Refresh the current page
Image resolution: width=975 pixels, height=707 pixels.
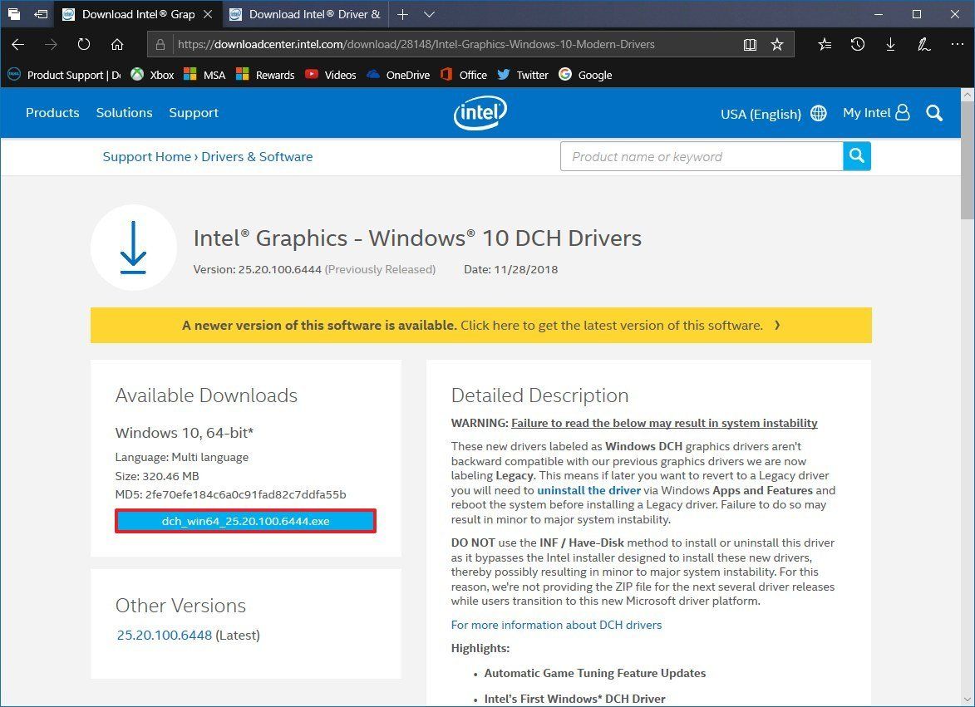83,46
